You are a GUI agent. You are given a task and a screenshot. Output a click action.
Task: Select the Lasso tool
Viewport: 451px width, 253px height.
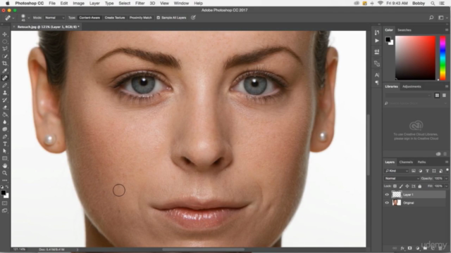[5, 48]
